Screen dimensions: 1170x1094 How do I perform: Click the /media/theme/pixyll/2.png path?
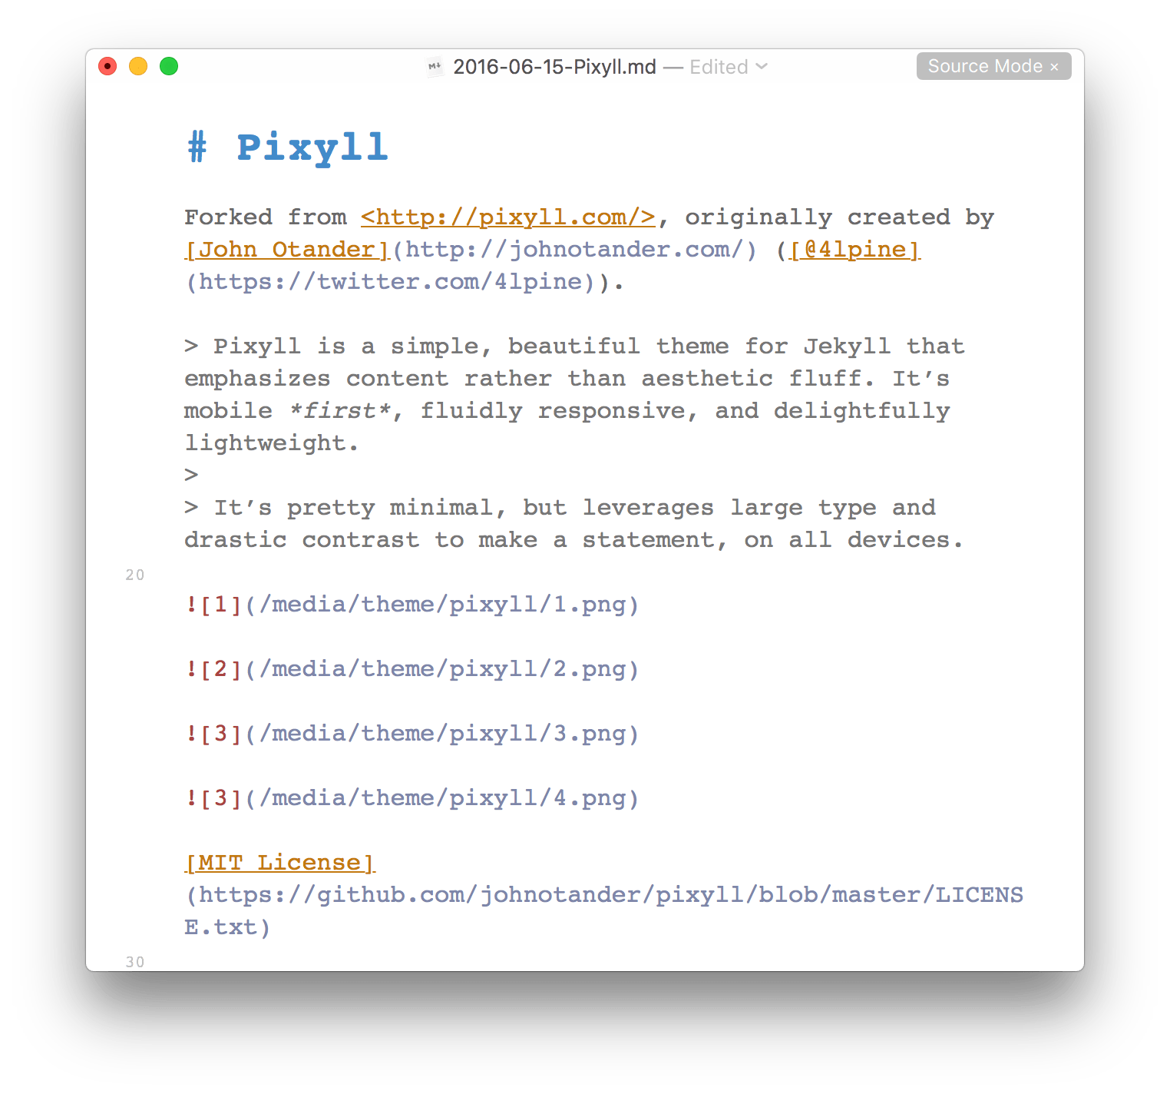click(442, 669)
